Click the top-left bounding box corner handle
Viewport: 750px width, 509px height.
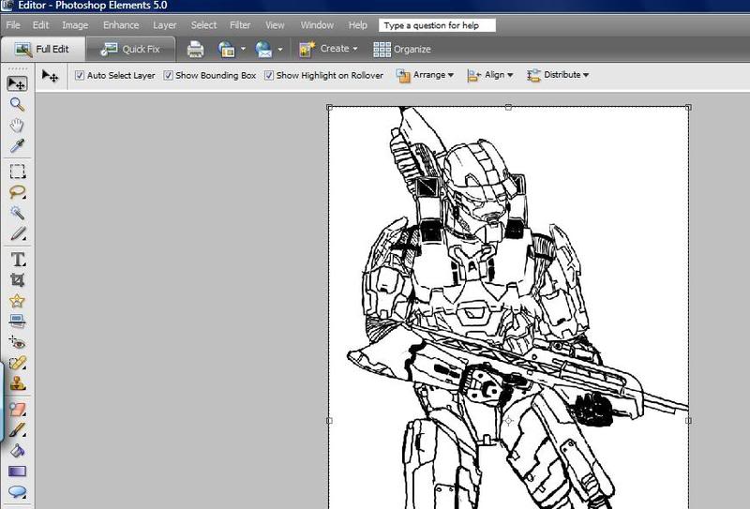[x=329, y=107]
